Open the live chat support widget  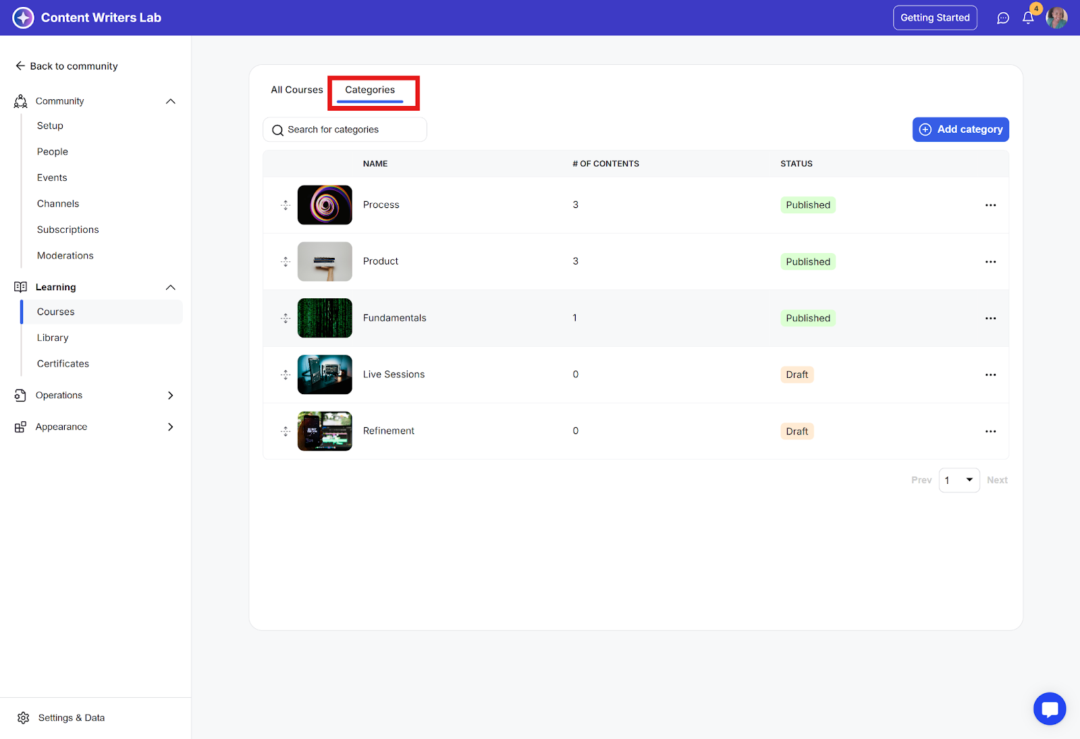[x=1050, y=709]
